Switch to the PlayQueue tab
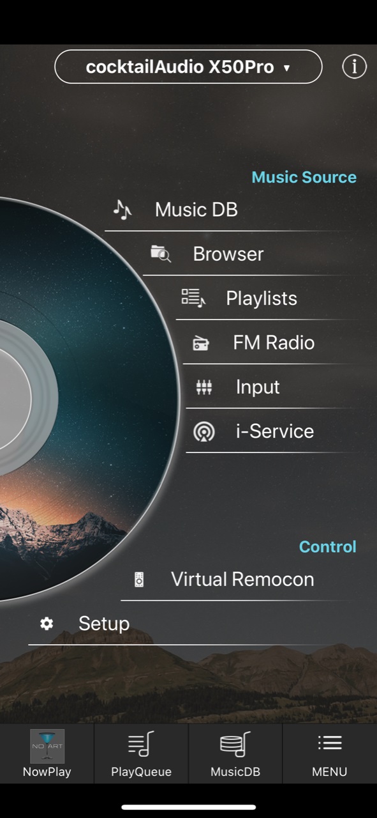This screenshot has width=377, height=818. [x=141, y=753]
